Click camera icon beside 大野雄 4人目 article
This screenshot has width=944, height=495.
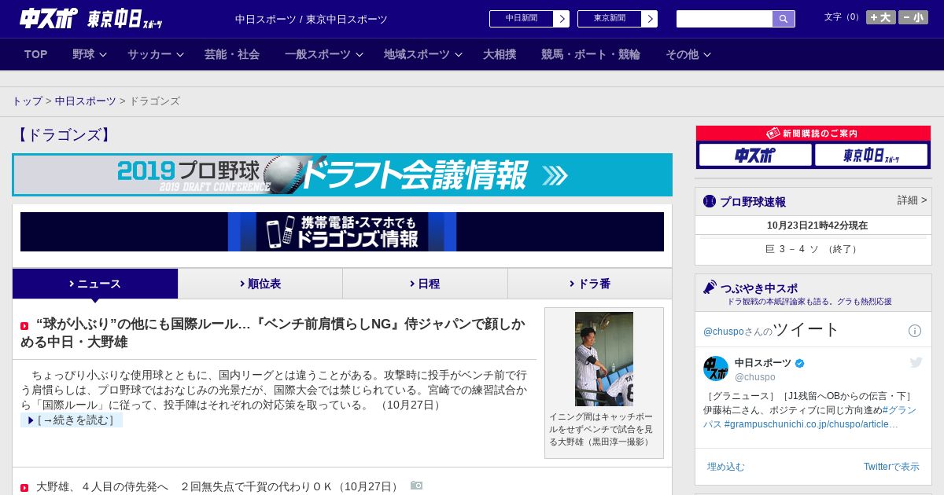tap(416, 486)
